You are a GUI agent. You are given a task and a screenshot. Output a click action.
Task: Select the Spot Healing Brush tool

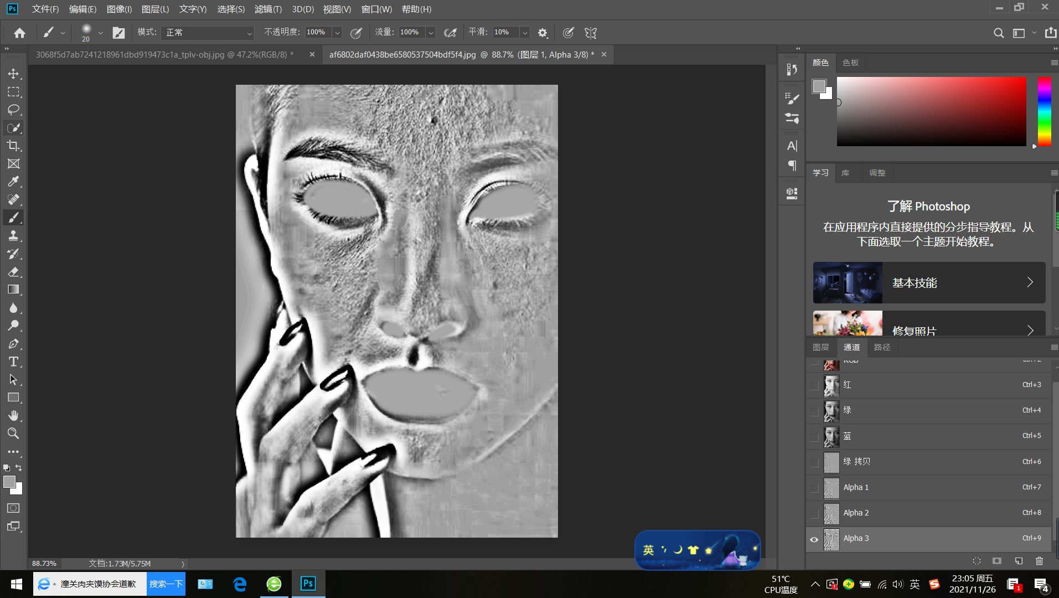coord(13,200)
